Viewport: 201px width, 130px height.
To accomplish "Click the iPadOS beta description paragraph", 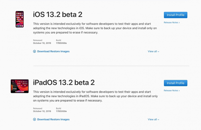I will coord(95,96).
